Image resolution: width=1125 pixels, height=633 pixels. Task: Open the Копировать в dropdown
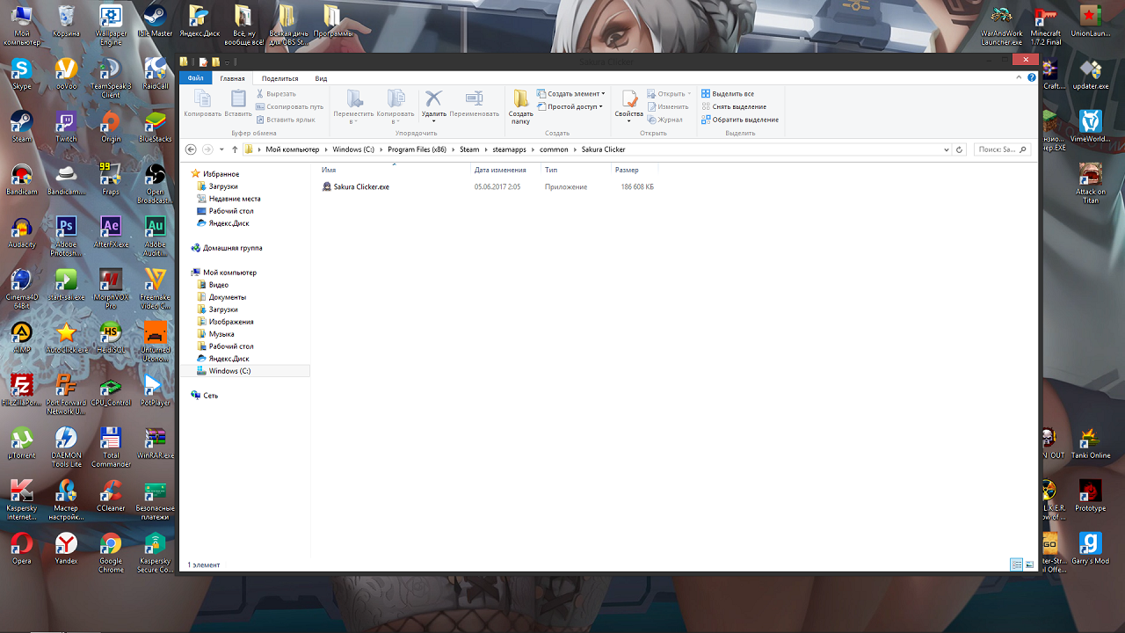[396, 105]
